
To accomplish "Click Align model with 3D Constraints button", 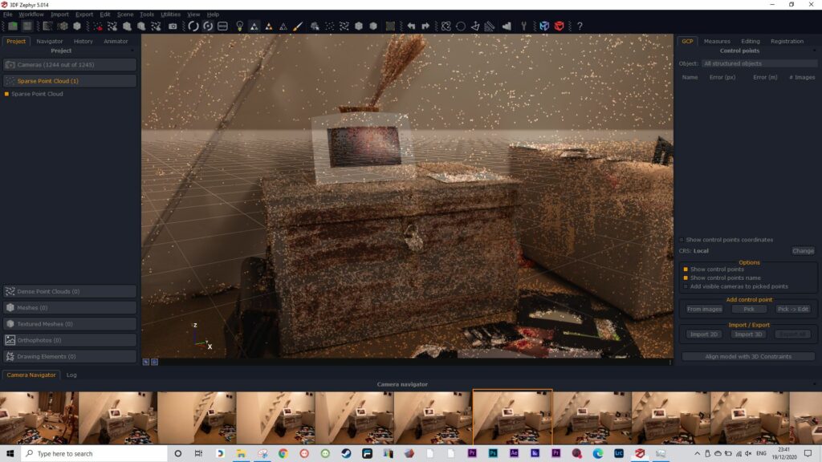I will point(748,356).
